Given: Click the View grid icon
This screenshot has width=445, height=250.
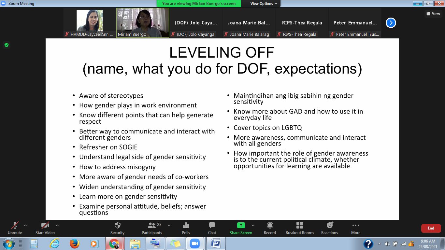Looking at the screenshot, I should [x=428, y=14].
